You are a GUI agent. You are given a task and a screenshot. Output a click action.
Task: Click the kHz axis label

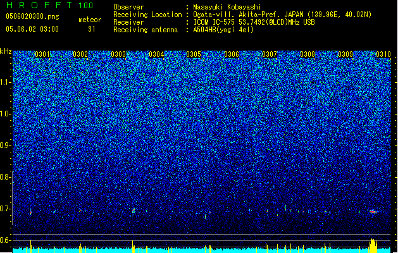click(6, 51)
